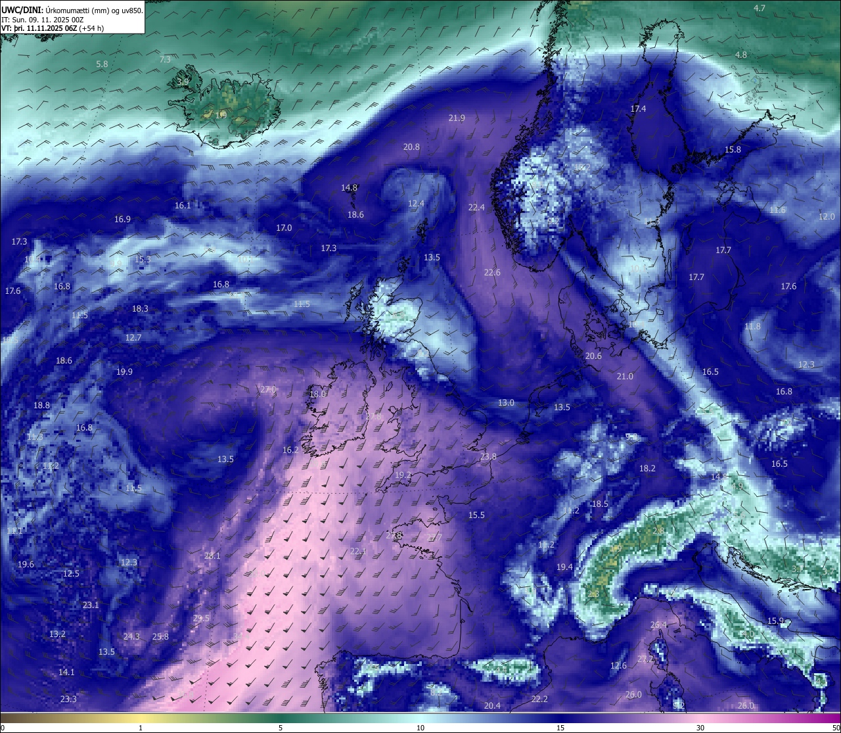Select the 5.8 value west of Iceland

pos(102,64)
